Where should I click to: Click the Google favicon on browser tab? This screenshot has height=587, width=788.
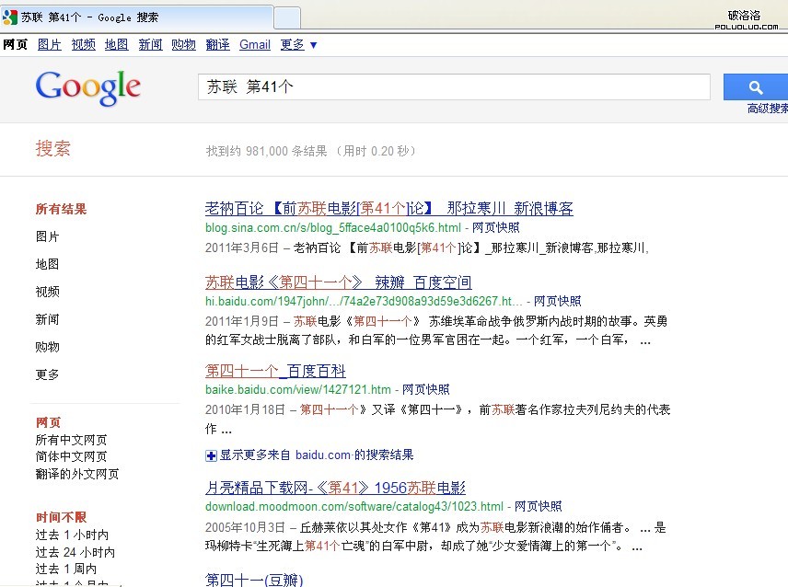point(10,17)
